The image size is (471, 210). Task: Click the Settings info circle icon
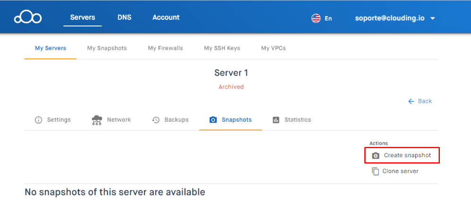pyautogui.click(x=38, y=120)
